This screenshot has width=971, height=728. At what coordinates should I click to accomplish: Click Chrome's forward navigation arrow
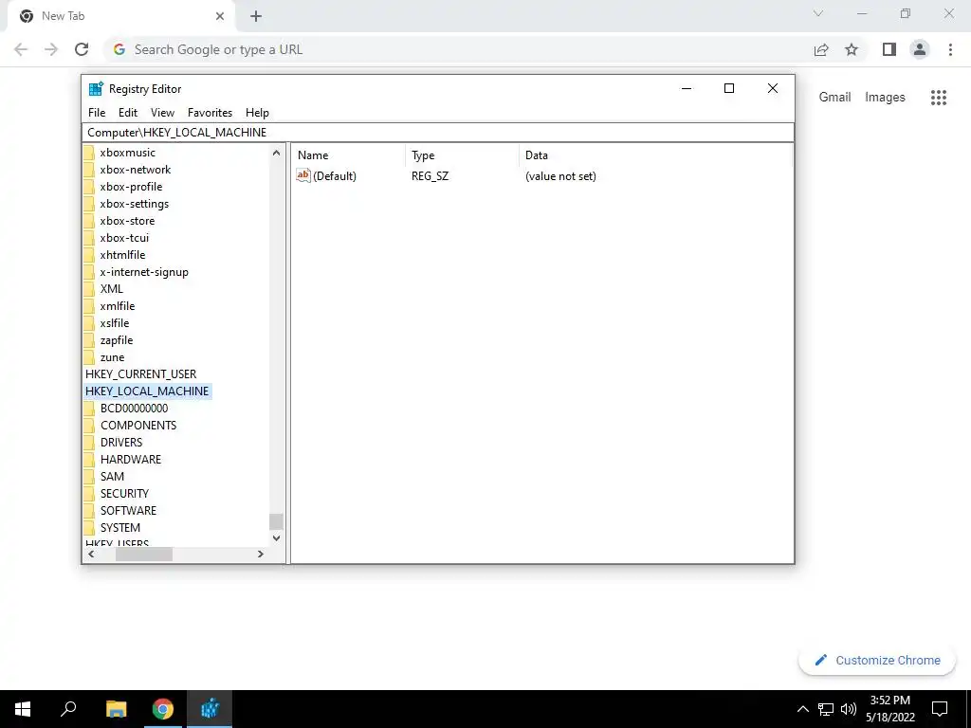click(51, 49)
